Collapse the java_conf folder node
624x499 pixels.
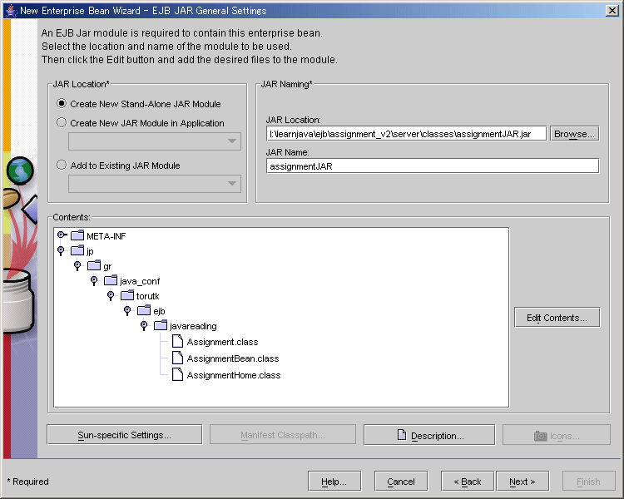click(94, 280)
